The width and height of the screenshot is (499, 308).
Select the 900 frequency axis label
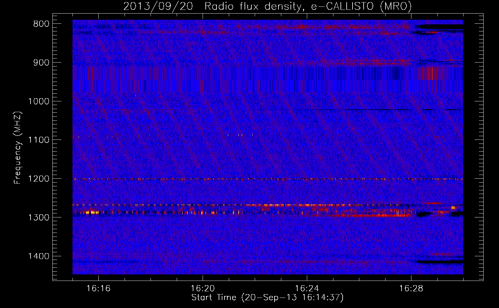click(x=41, y=63)
